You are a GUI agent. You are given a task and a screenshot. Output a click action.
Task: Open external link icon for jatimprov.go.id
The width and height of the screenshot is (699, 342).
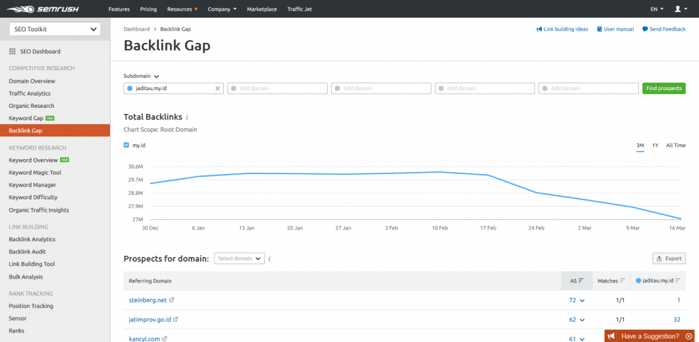tap(175, 319)
